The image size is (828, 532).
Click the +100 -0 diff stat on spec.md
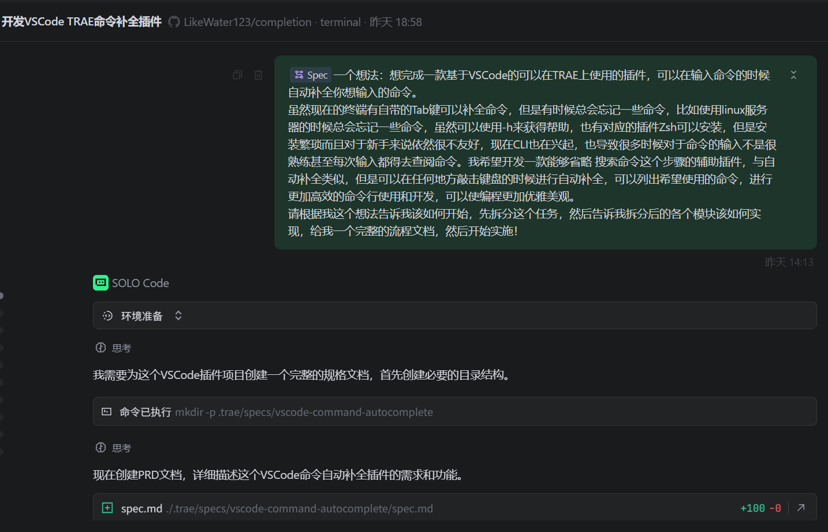point(760,508)
